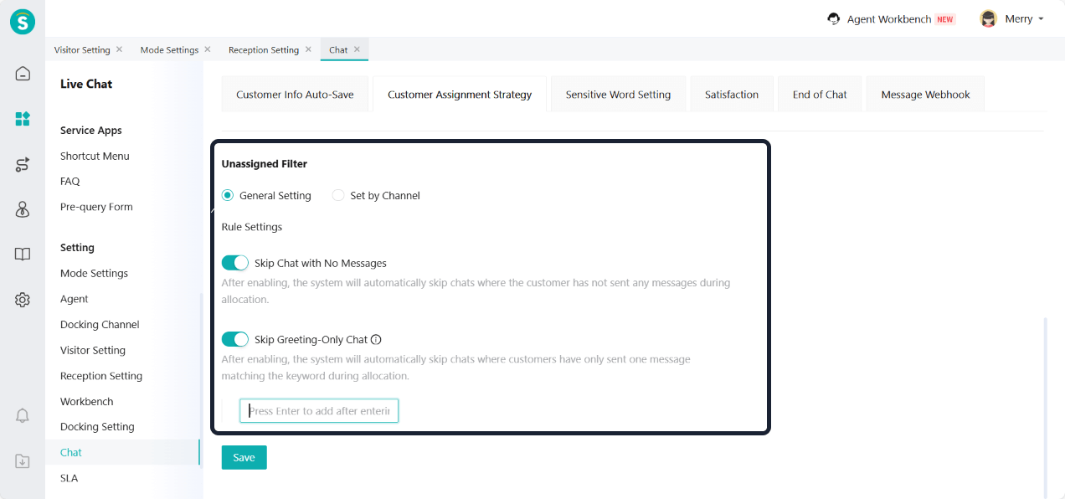Screen dimensions: 1065x499
Task: Click the notification bell icon
Action: click(23, 416)
